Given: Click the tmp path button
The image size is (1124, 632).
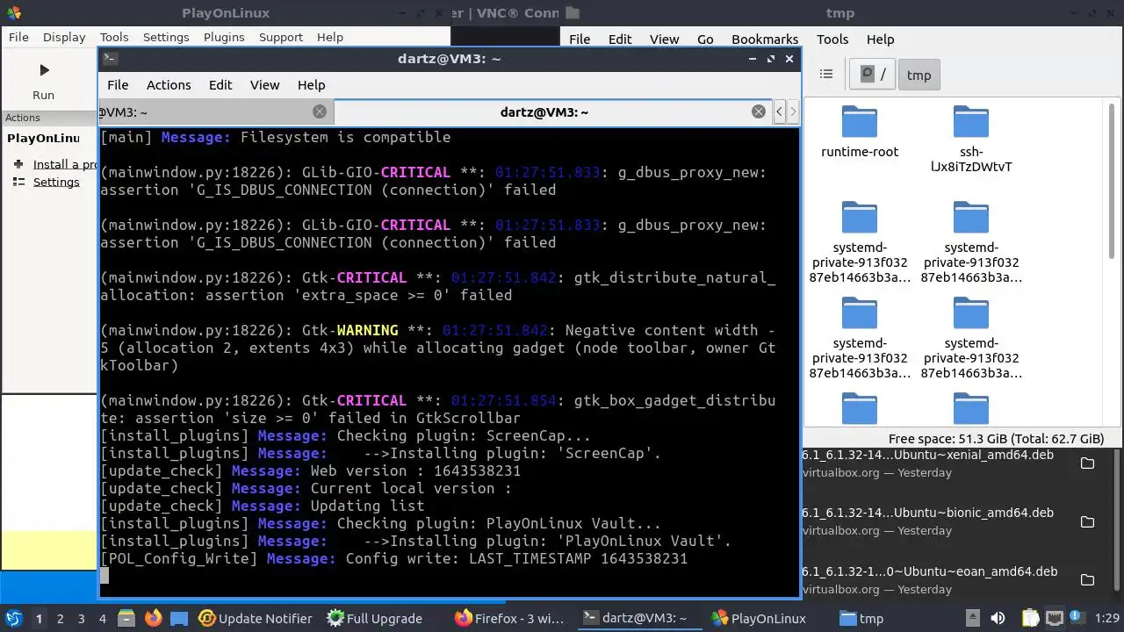Looking at the screenshot, I should tap(919, 75).
